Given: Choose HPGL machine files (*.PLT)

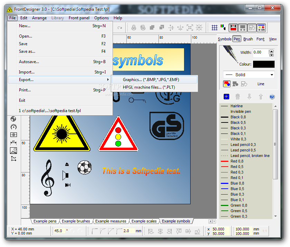Looking at the screenshot, I should [154, 87].
